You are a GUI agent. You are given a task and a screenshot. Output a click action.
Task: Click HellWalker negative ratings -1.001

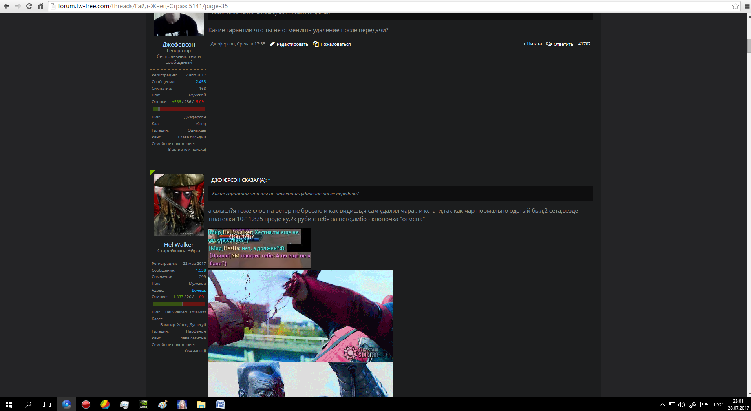200,297
